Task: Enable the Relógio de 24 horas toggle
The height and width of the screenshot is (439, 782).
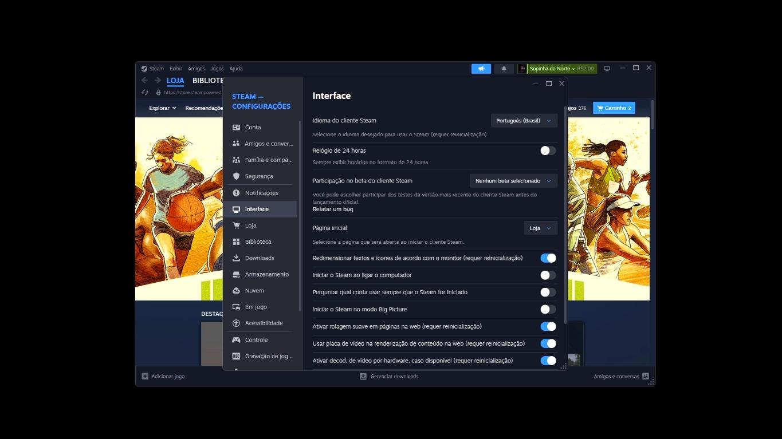Action: point(548,151)
